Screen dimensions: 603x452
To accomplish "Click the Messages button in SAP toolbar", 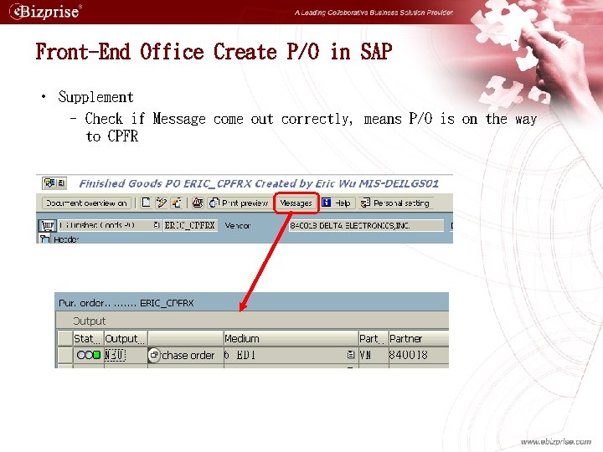I will (296, 203).
